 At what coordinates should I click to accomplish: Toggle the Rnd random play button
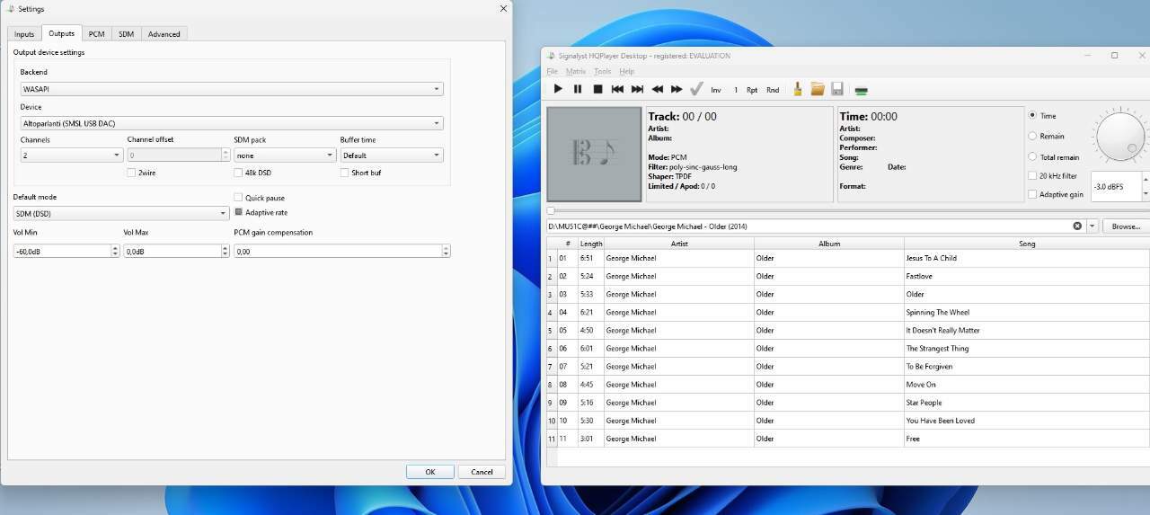point(773,90)
